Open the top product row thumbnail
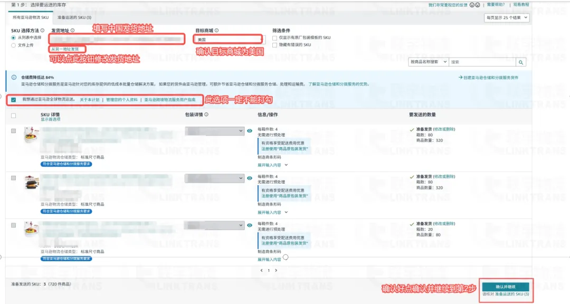The height and width of the screenshot is (304, 570). (x=32, y=135)
